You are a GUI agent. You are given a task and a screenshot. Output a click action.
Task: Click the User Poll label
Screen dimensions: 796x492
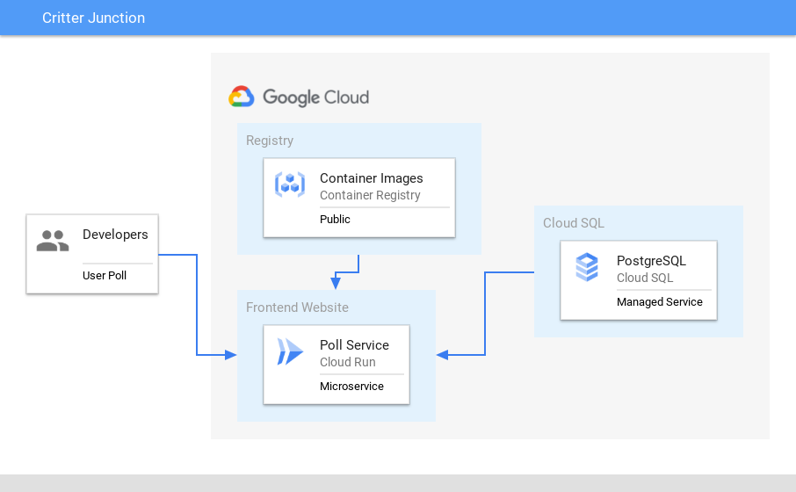pyautogui.click(x=105, y=276)
